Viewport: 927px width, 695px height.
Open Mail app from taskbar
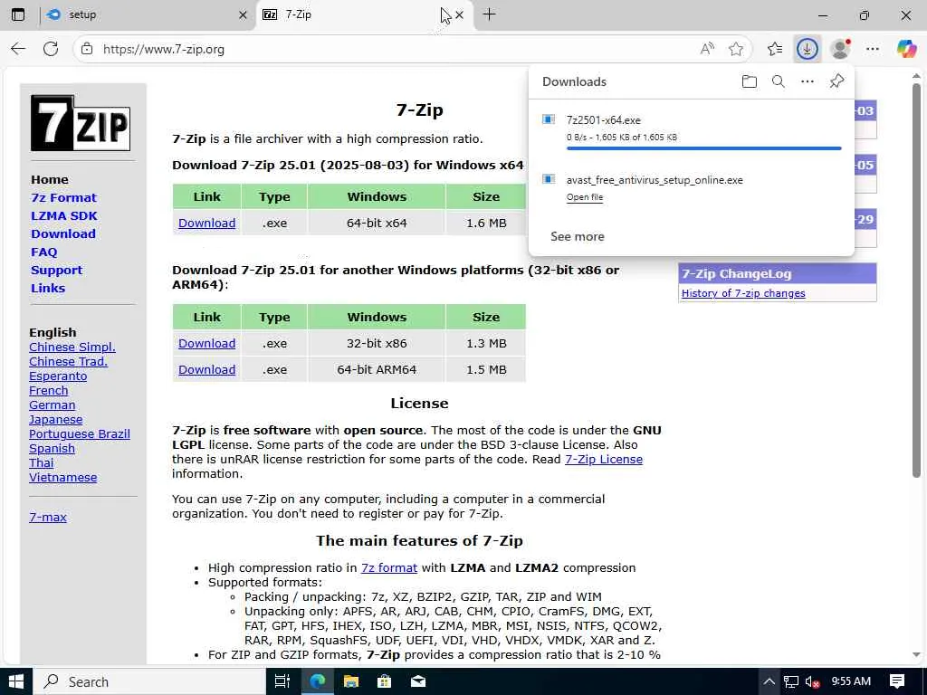pyautogui.click(x=418, y=681)
